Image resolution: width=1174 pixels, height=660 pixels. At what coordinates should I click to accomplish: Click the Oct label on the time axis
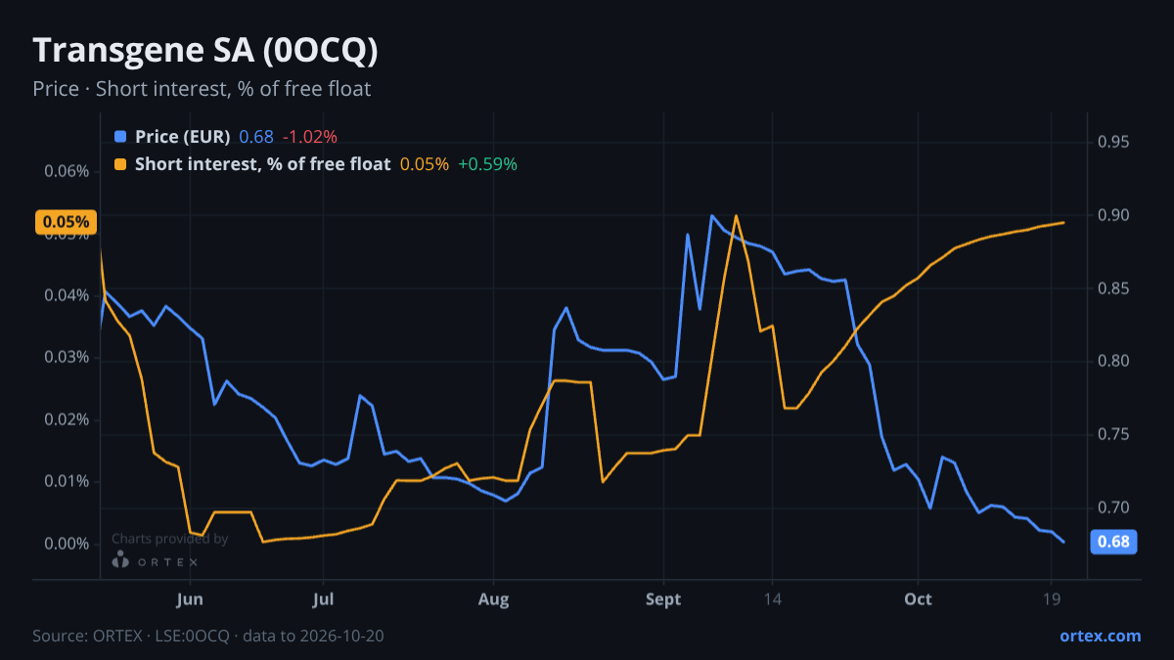918,598
